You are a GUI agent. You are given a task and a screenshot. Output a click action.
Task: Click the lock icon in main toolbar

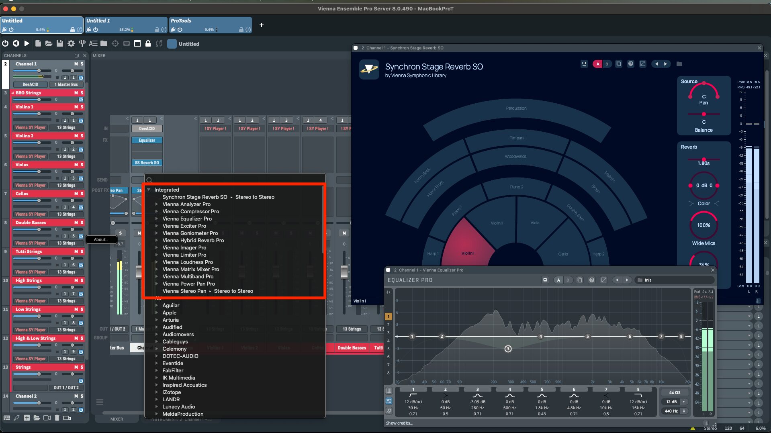click(x=148, y=44)
